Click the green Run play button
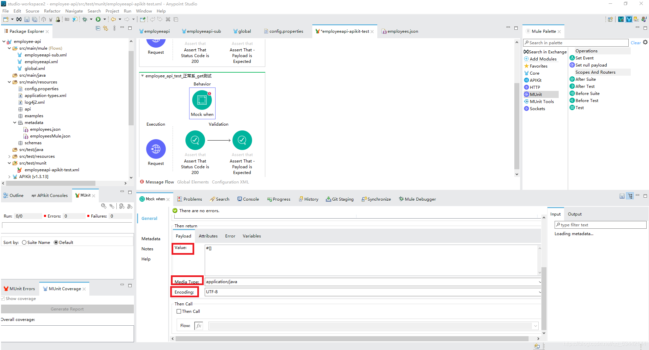 coord(98,19)
